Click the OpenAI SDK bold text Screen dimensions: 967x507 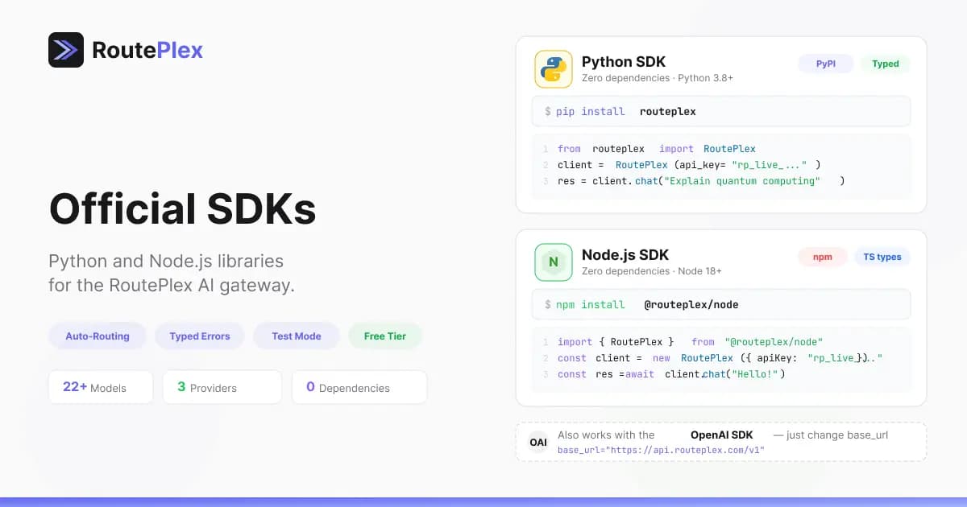(722, 435)
